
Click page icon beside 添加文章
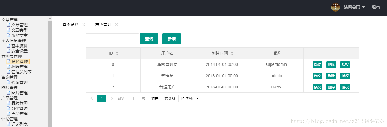coord(8,35)
